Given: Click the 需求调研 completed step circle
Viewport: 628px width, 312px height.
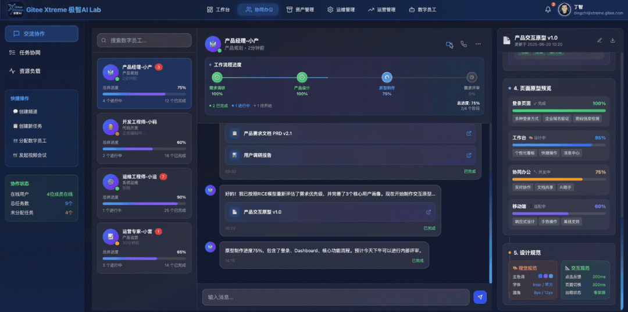Looking at the screenshot, I should click(217, 77).
